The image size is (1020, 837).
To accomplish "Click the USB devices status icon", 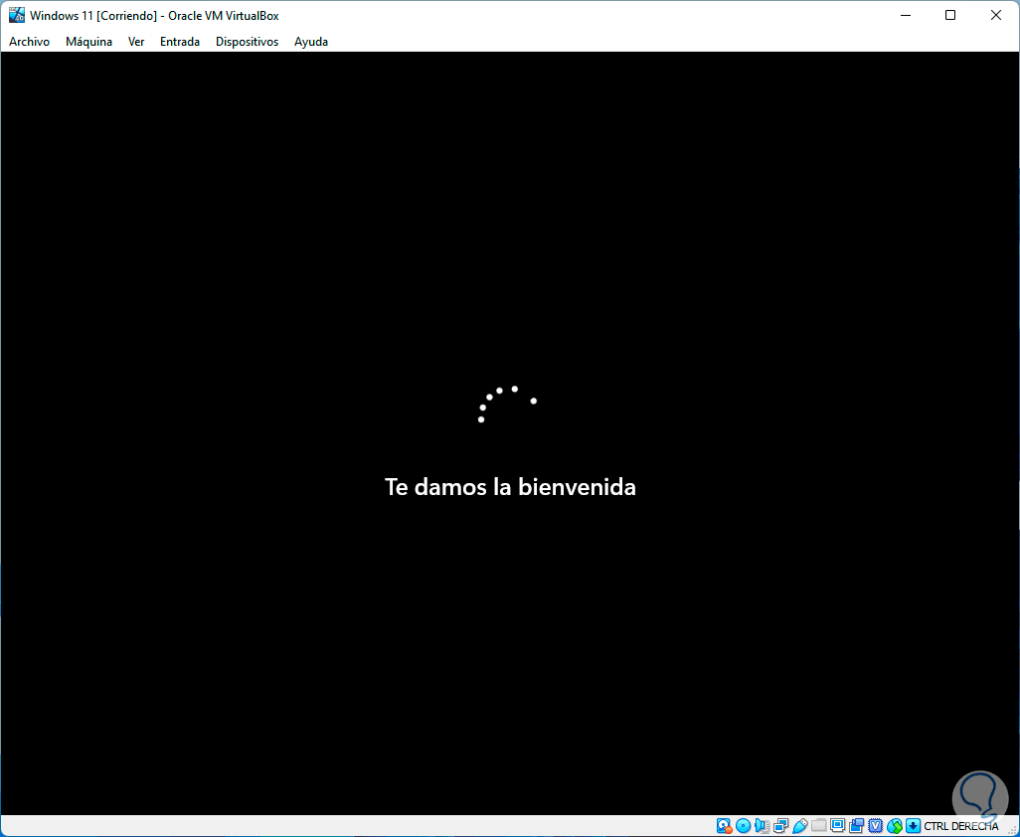I will click(x=800, y=826).
